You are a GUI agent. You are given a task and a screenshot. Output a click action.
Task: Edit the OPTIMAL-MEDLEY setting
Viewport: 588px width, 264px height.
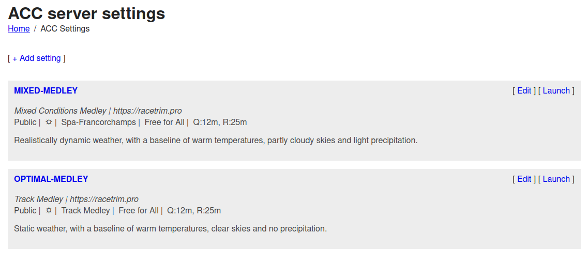[x=524, y=179]
